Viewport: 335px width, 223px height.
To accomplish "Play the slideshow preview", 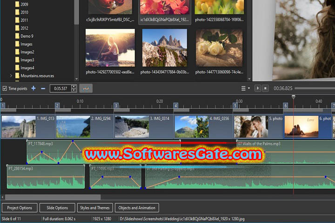I will click(x=258, y=88).
